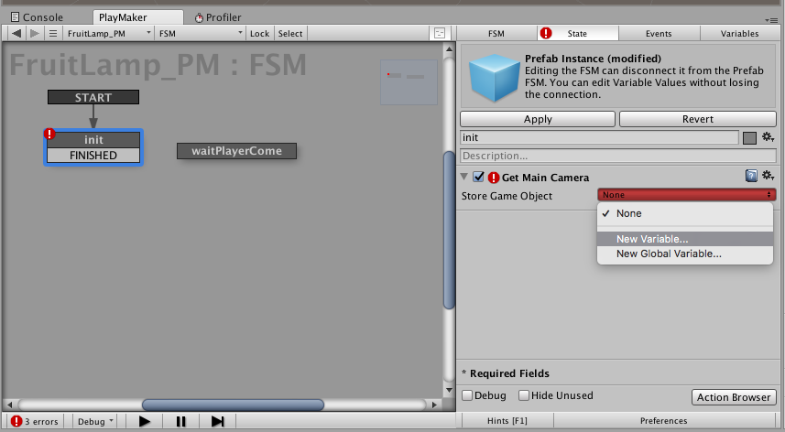
Task: Click the Select button in toolbar
Action: coord(290,34)
